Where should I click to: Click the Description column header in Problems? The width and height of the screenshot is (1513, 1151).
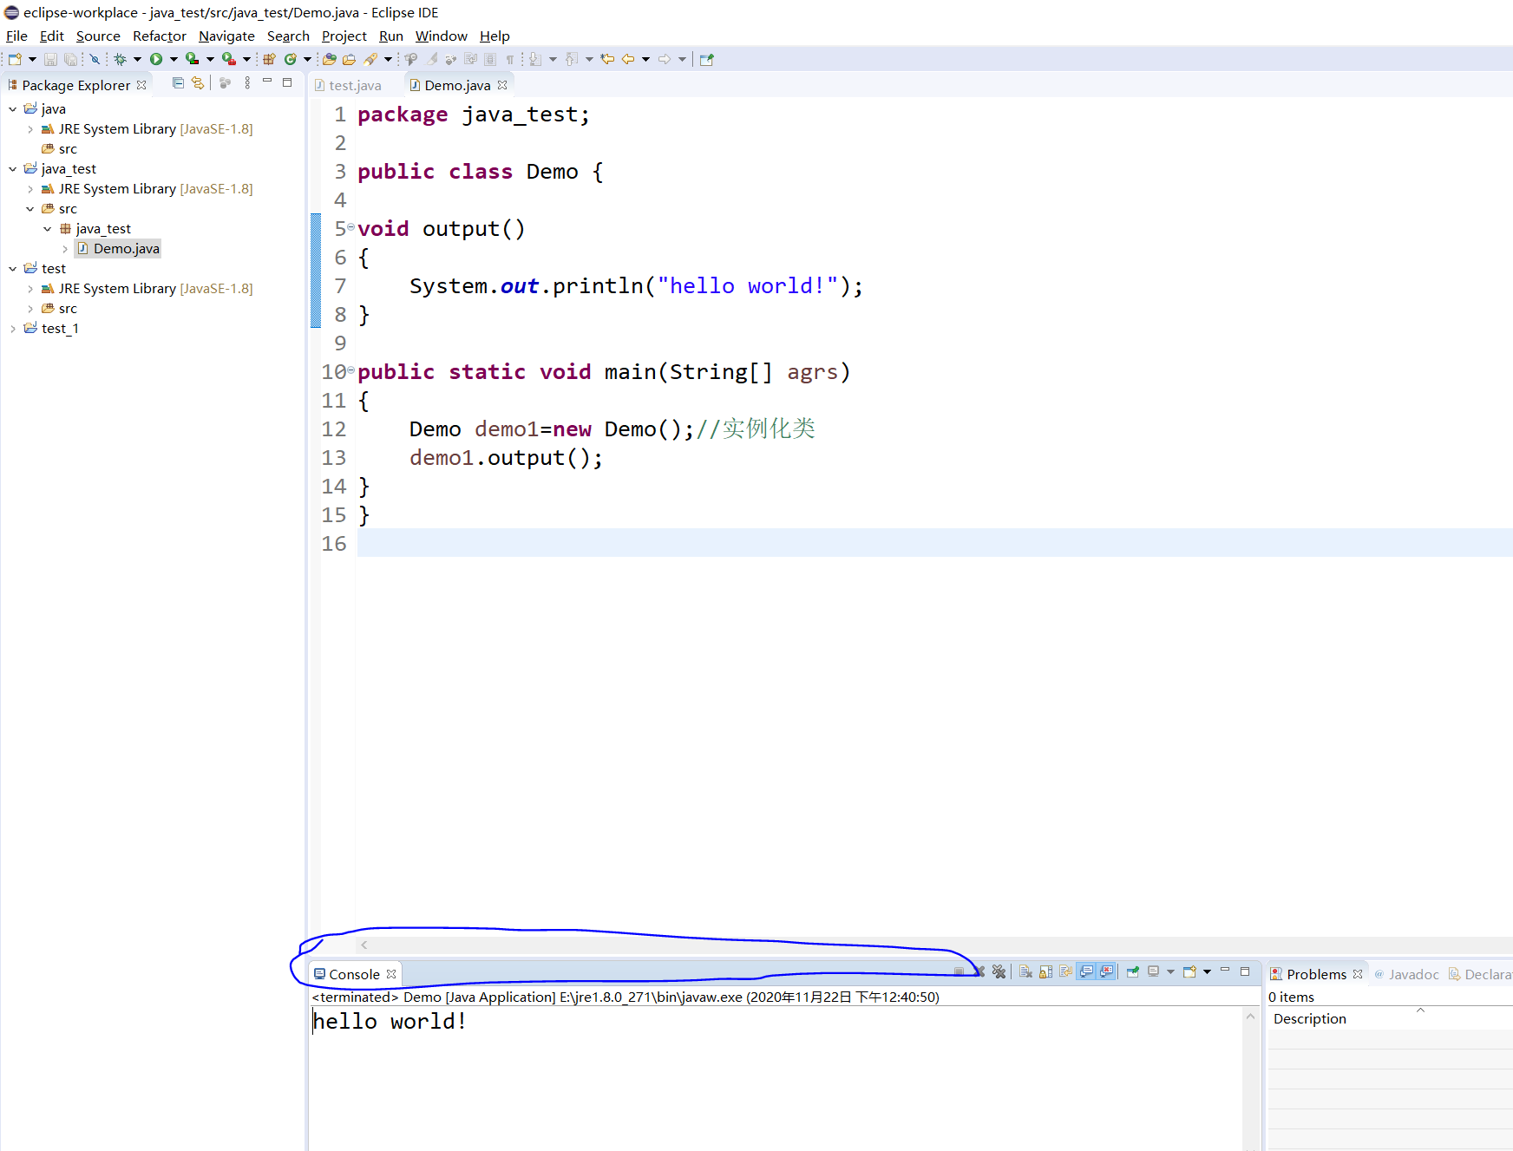click(x=1309, y=1019)
